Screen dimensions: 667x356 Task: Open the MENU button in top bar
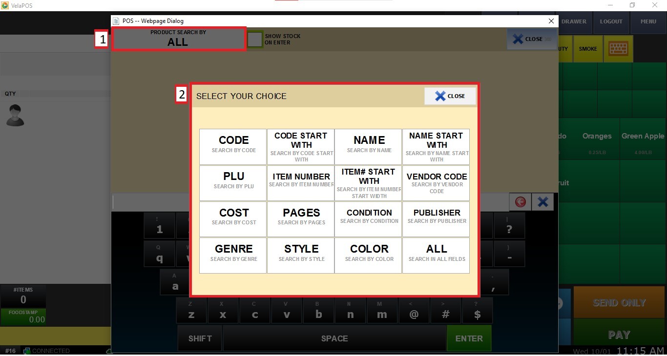pos(648,21)
